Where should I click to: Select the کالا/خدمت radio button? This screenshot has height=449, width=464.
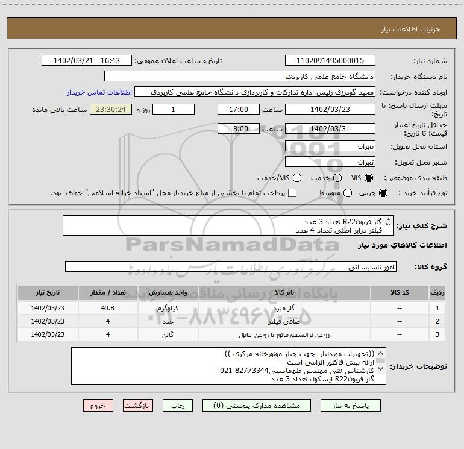[297, 178]
